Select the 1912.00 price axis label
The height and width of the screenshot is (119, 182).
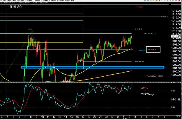click(176, 31)
